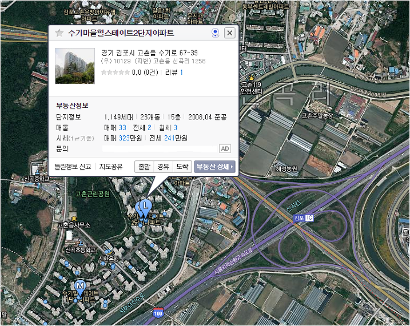Click 지도공유 link
The height and width of the screenshot is (326, 410).
pyautogui.click(x=111, y=167)
